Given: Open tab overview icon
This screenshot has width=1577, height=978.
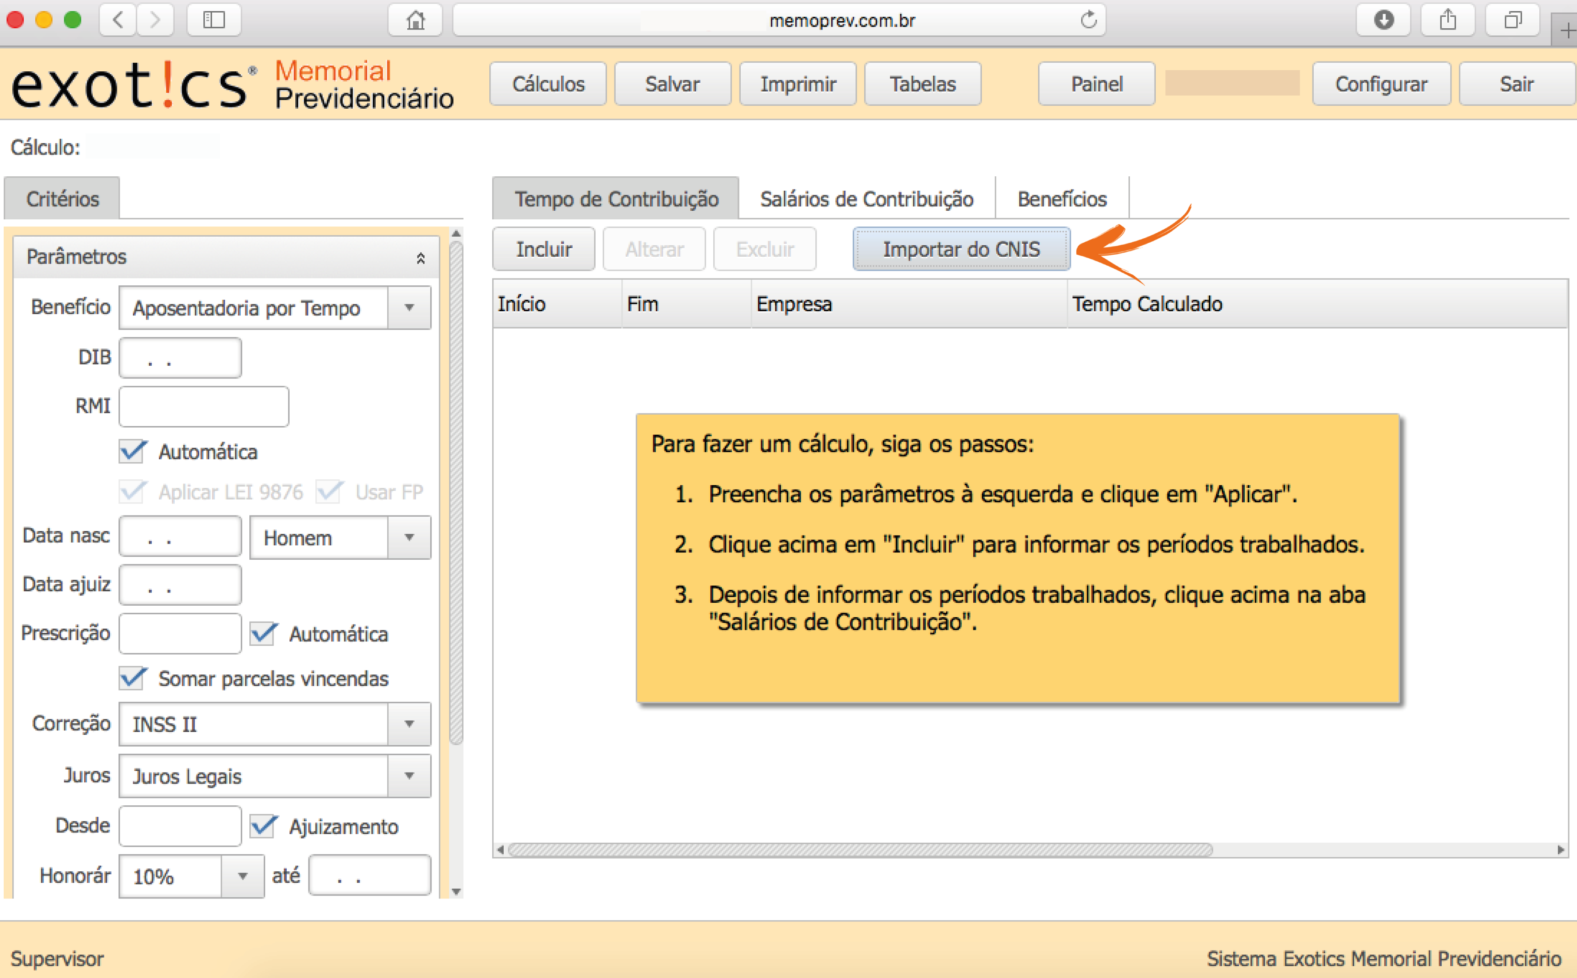Looking at the screenshot, I should click(1512, 20).
